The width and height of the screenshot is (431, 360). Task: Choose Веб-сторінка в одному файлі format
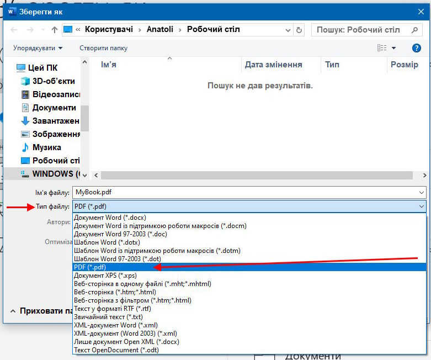point(249,284)
